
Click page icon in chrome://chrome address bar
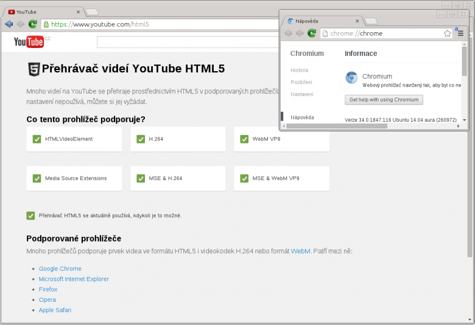coord(325,33)
